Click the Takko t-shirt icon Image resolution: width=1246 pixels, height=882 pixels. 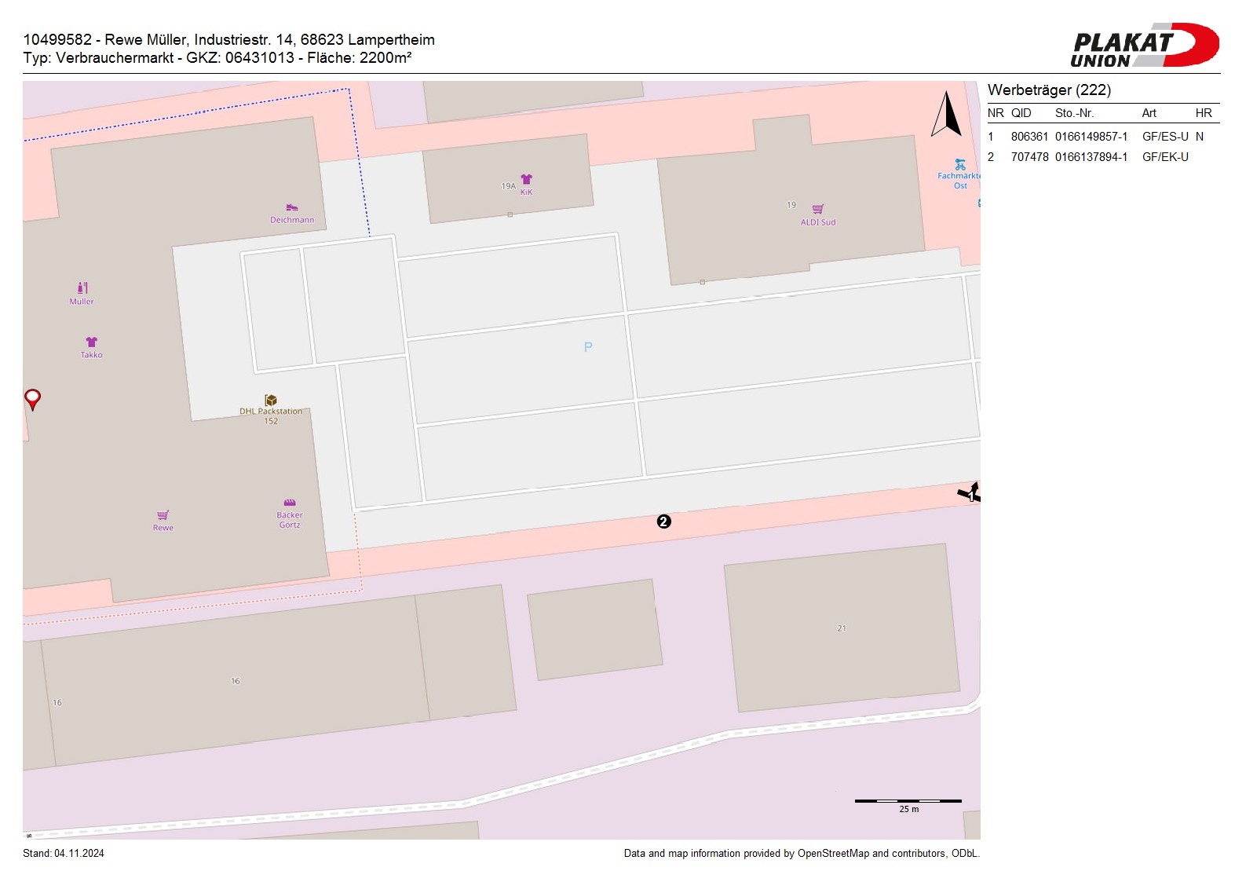point(91,342)
